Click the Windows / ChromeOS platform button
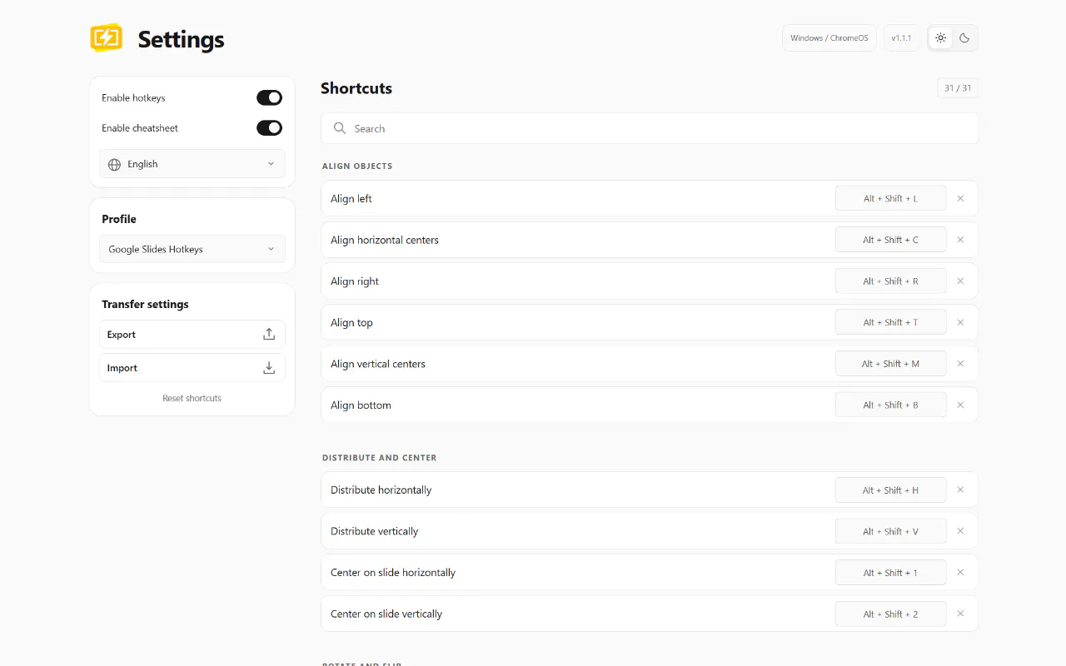The image size is (1066, 666). [829, 38]
